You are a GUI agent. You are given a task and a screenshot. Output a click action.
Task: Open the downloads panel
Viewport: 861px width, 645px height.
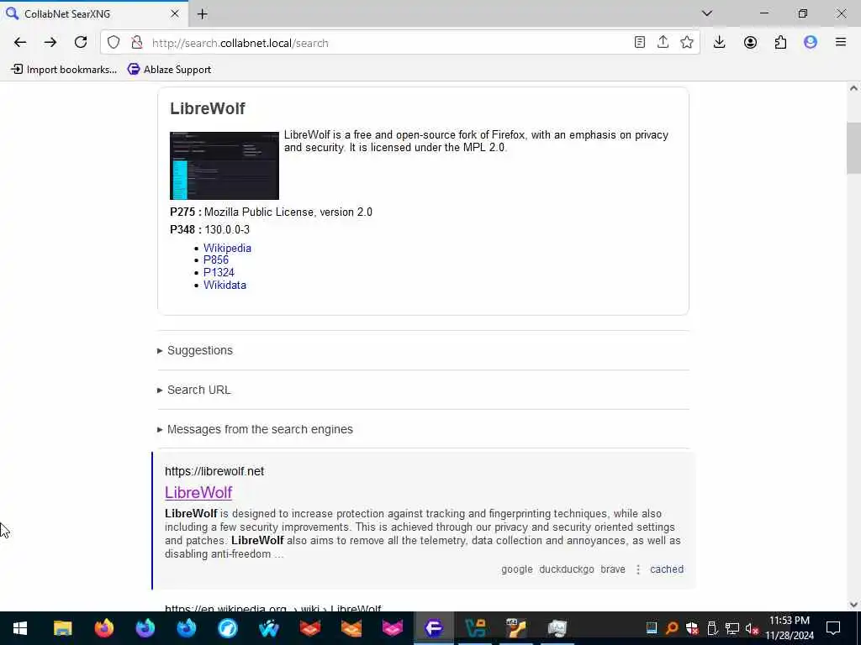coord(720,42)
